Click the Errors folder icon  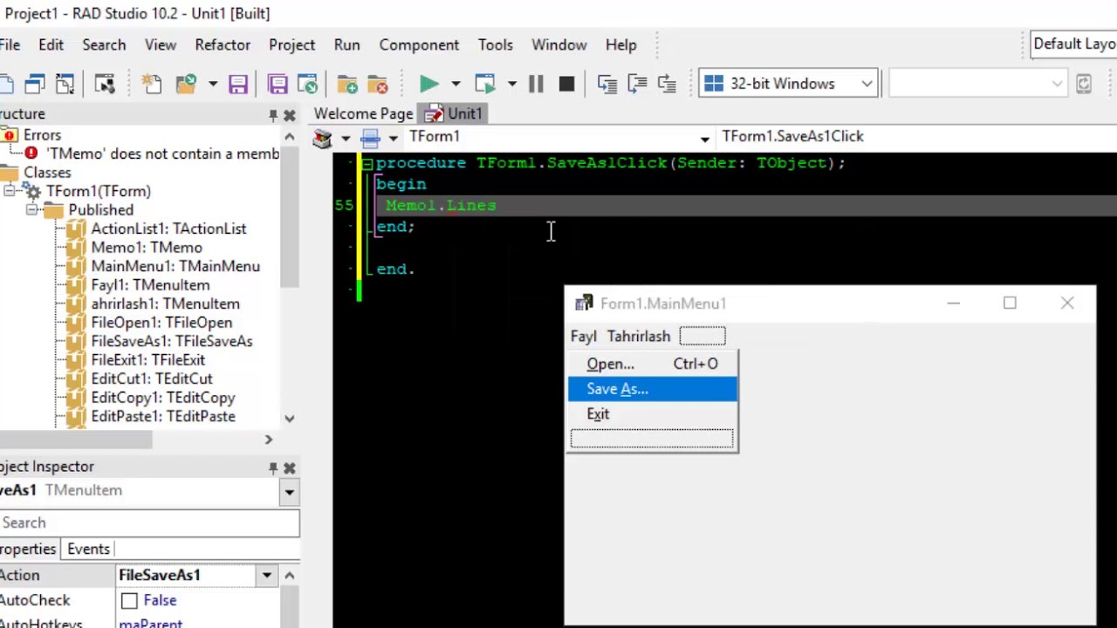[x=9, y=135]
